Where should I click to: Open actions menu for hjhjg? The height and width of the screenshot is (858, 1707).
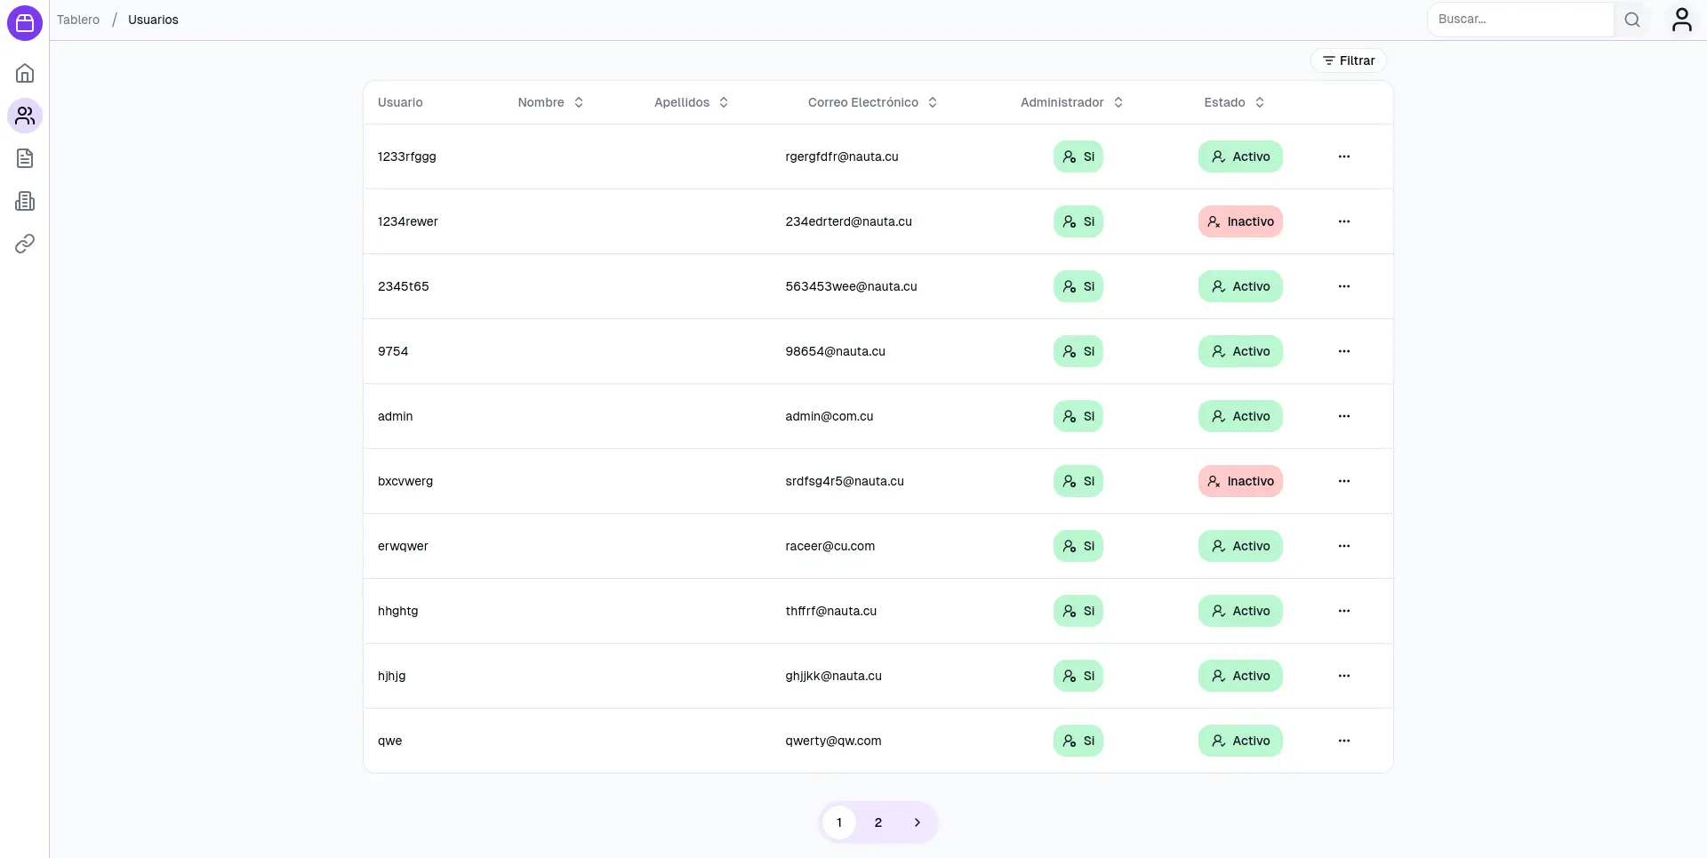pos(1344,676)
